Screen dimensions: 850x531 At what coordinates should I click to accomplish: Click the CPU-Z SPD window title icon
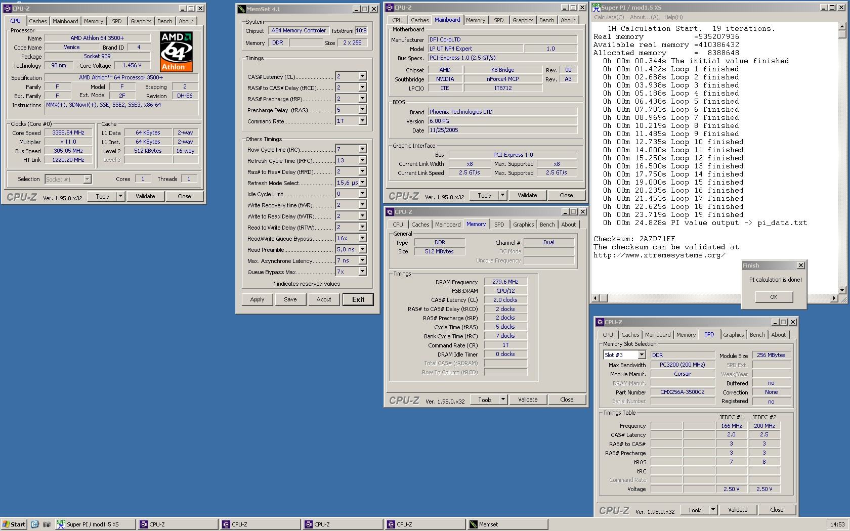click(x=600, y=322)
